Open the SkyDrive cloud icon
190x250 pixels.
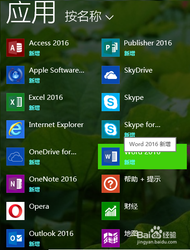pos(111,75)
